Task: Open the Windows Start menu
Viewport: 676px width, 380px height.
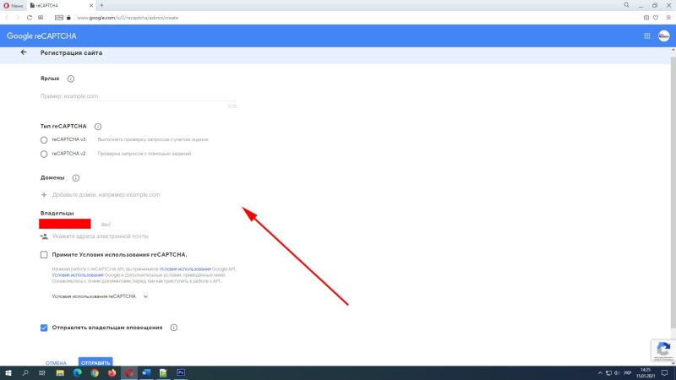Action: tap(8, 373)
